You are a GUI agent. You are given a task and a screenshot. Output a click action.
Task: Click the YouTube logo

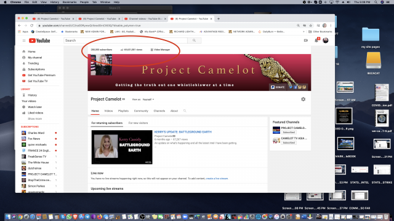pyautogui.click(x=39, y=41)
